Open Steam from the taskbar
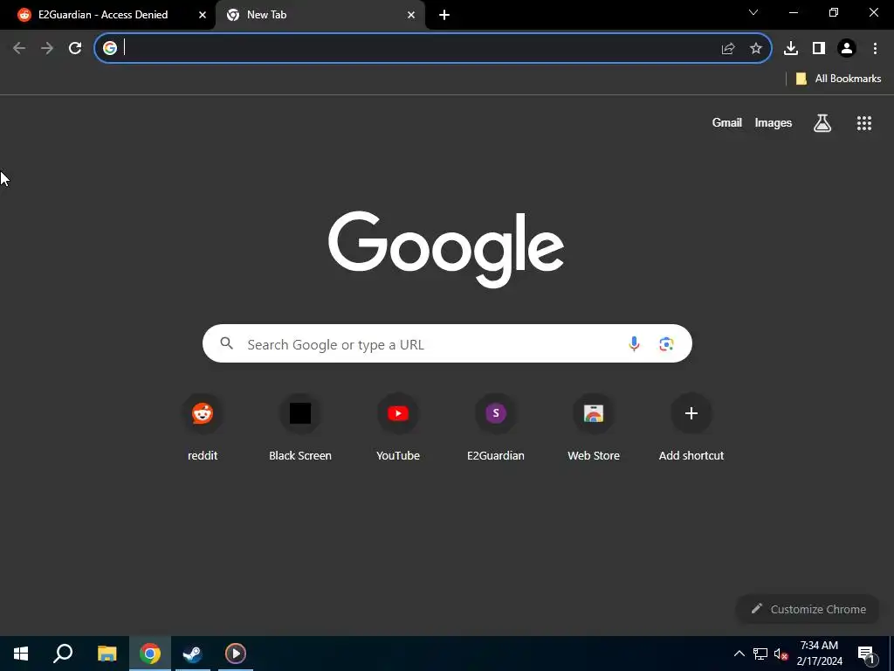Image resolution: width=894 pixels, height=671 pixels. [193, 654]
